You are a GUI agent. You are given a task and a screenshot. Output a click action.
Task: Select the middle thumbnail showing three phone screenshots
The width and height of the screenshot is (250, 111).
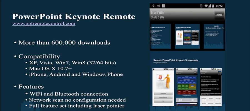[x=187, y=36]
